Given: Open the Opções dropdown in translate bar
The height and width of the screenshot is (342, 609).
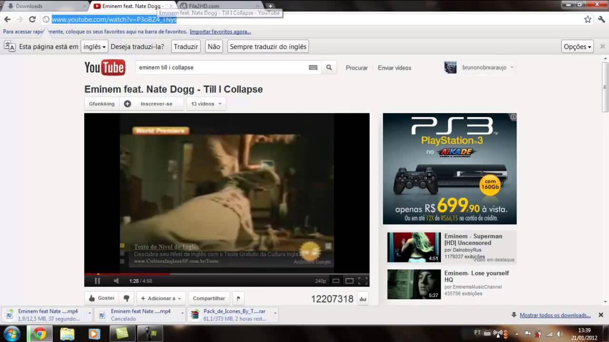Looking at the screenshot, I should 577,47.
